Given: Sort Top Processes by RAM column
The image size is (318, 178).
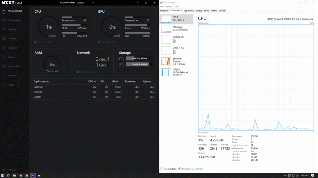Looking at the screenshot, I should pos(115,82).
